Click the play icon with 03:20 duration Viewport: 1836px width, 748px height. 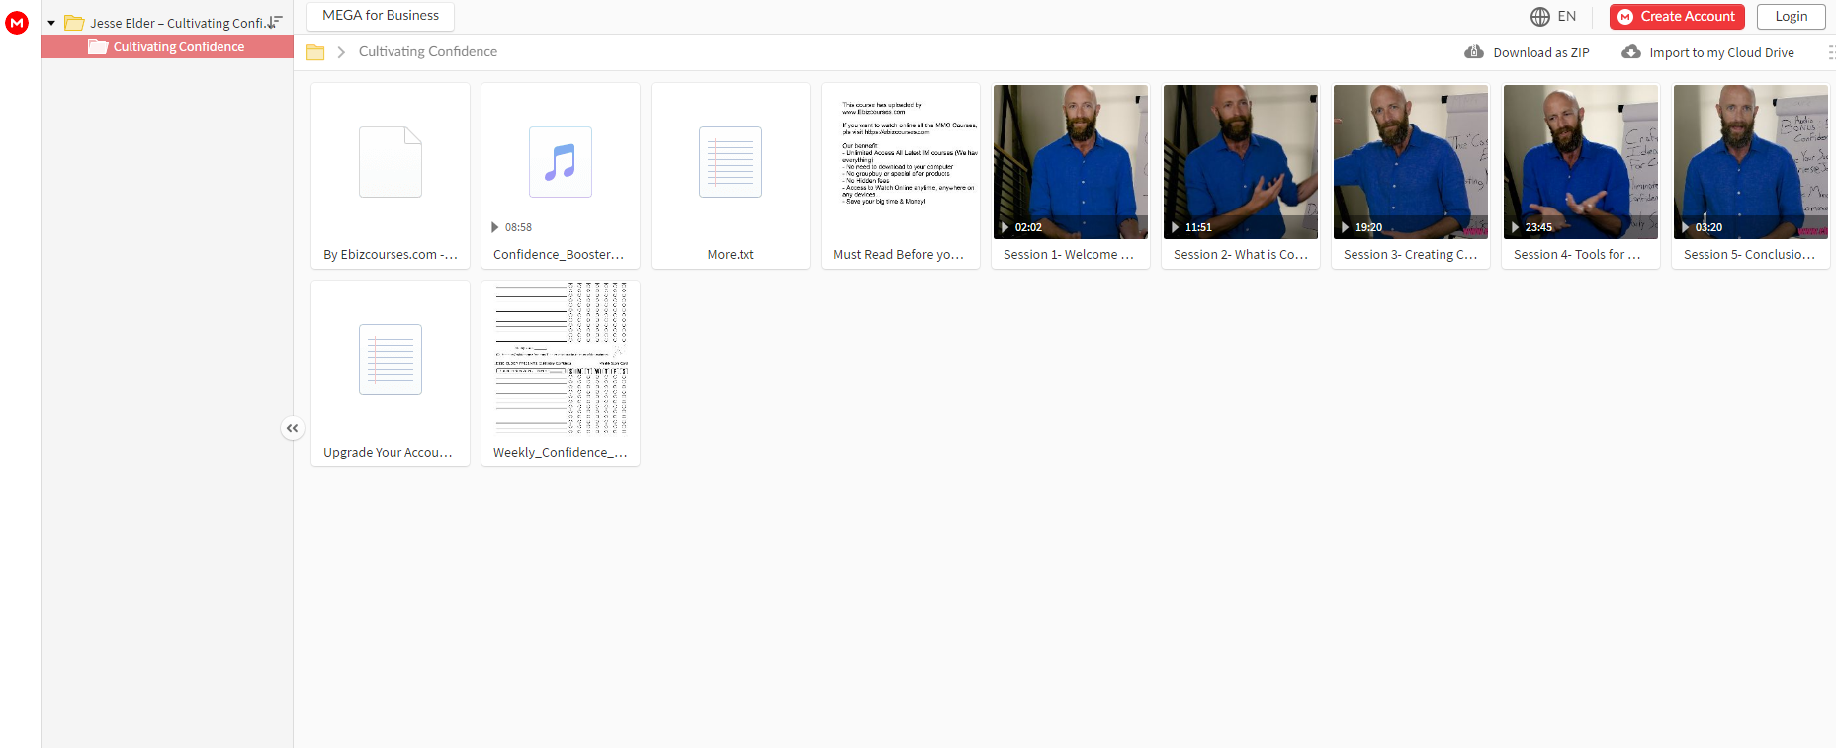[1686, 227]
